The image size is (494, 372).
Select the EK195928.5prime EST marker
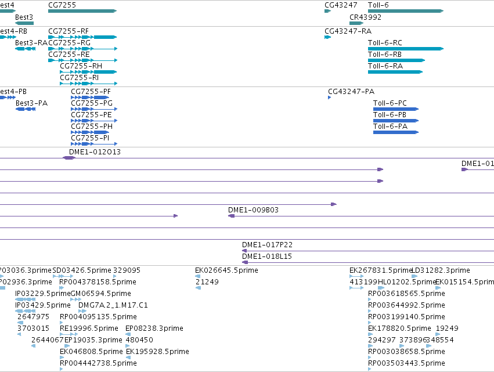(x=128, y=357)
